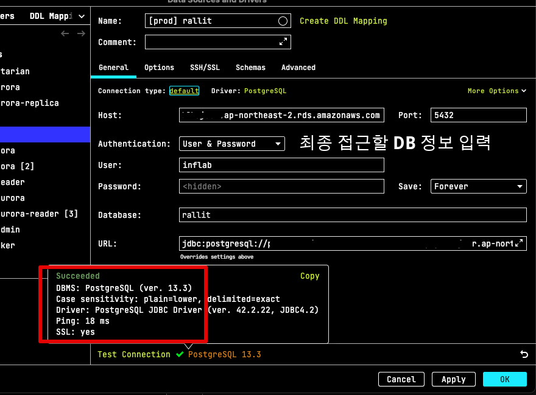This screenshot has width=536, height=395.
Task: Select the SSH/SSL tab
Action: coord(205,68)
